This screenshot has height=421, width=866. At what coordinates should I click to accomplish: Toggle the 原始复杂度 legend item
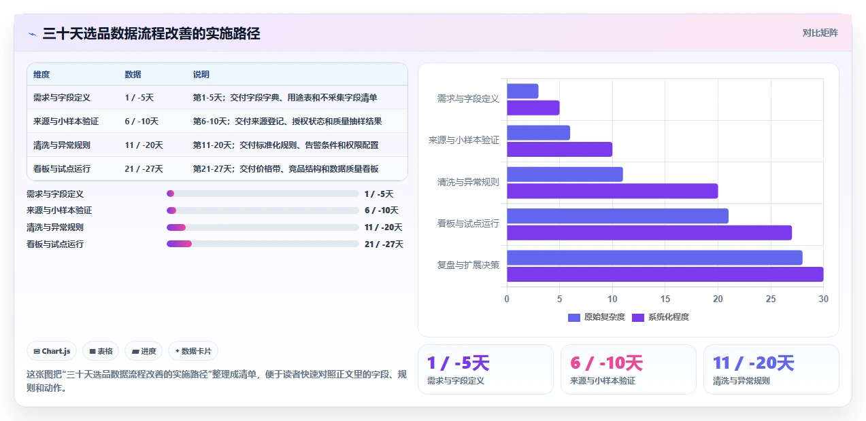pos(596,317)
